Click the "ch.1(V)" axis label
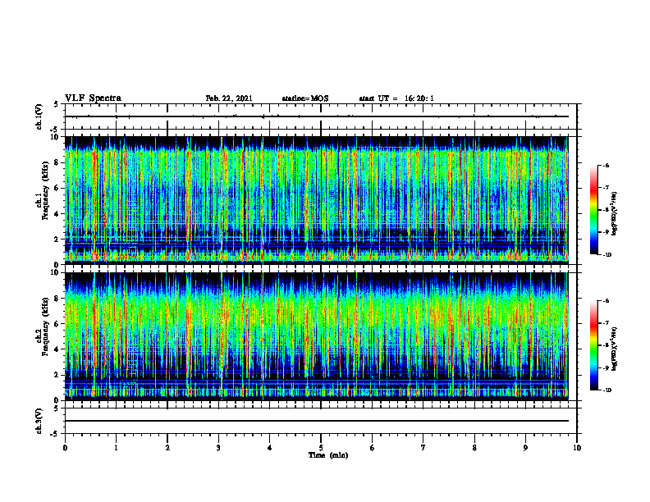Screen dimensions: 650x502 (39, 116)
